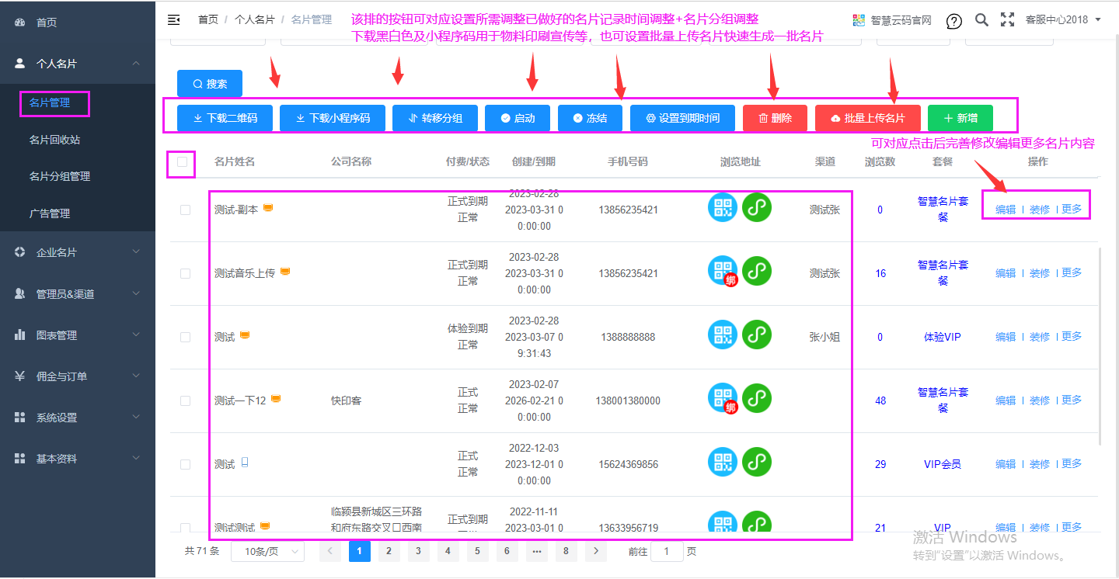Screen dimensions: 1119x579
Task: Click green mini-program icon for 张小姐 row
Action: click(757, 335)
